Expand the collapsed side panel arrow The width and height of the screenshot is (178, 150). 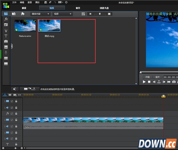(x=12, y=46)
